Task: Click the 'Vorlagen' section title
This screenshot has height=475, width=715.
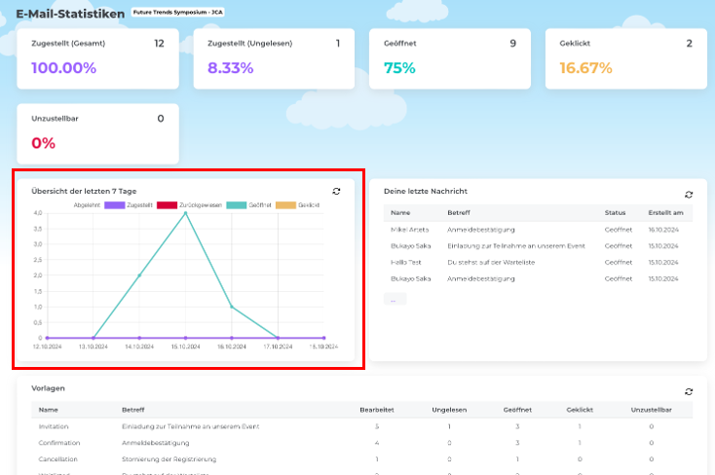Action: point(48,388)
